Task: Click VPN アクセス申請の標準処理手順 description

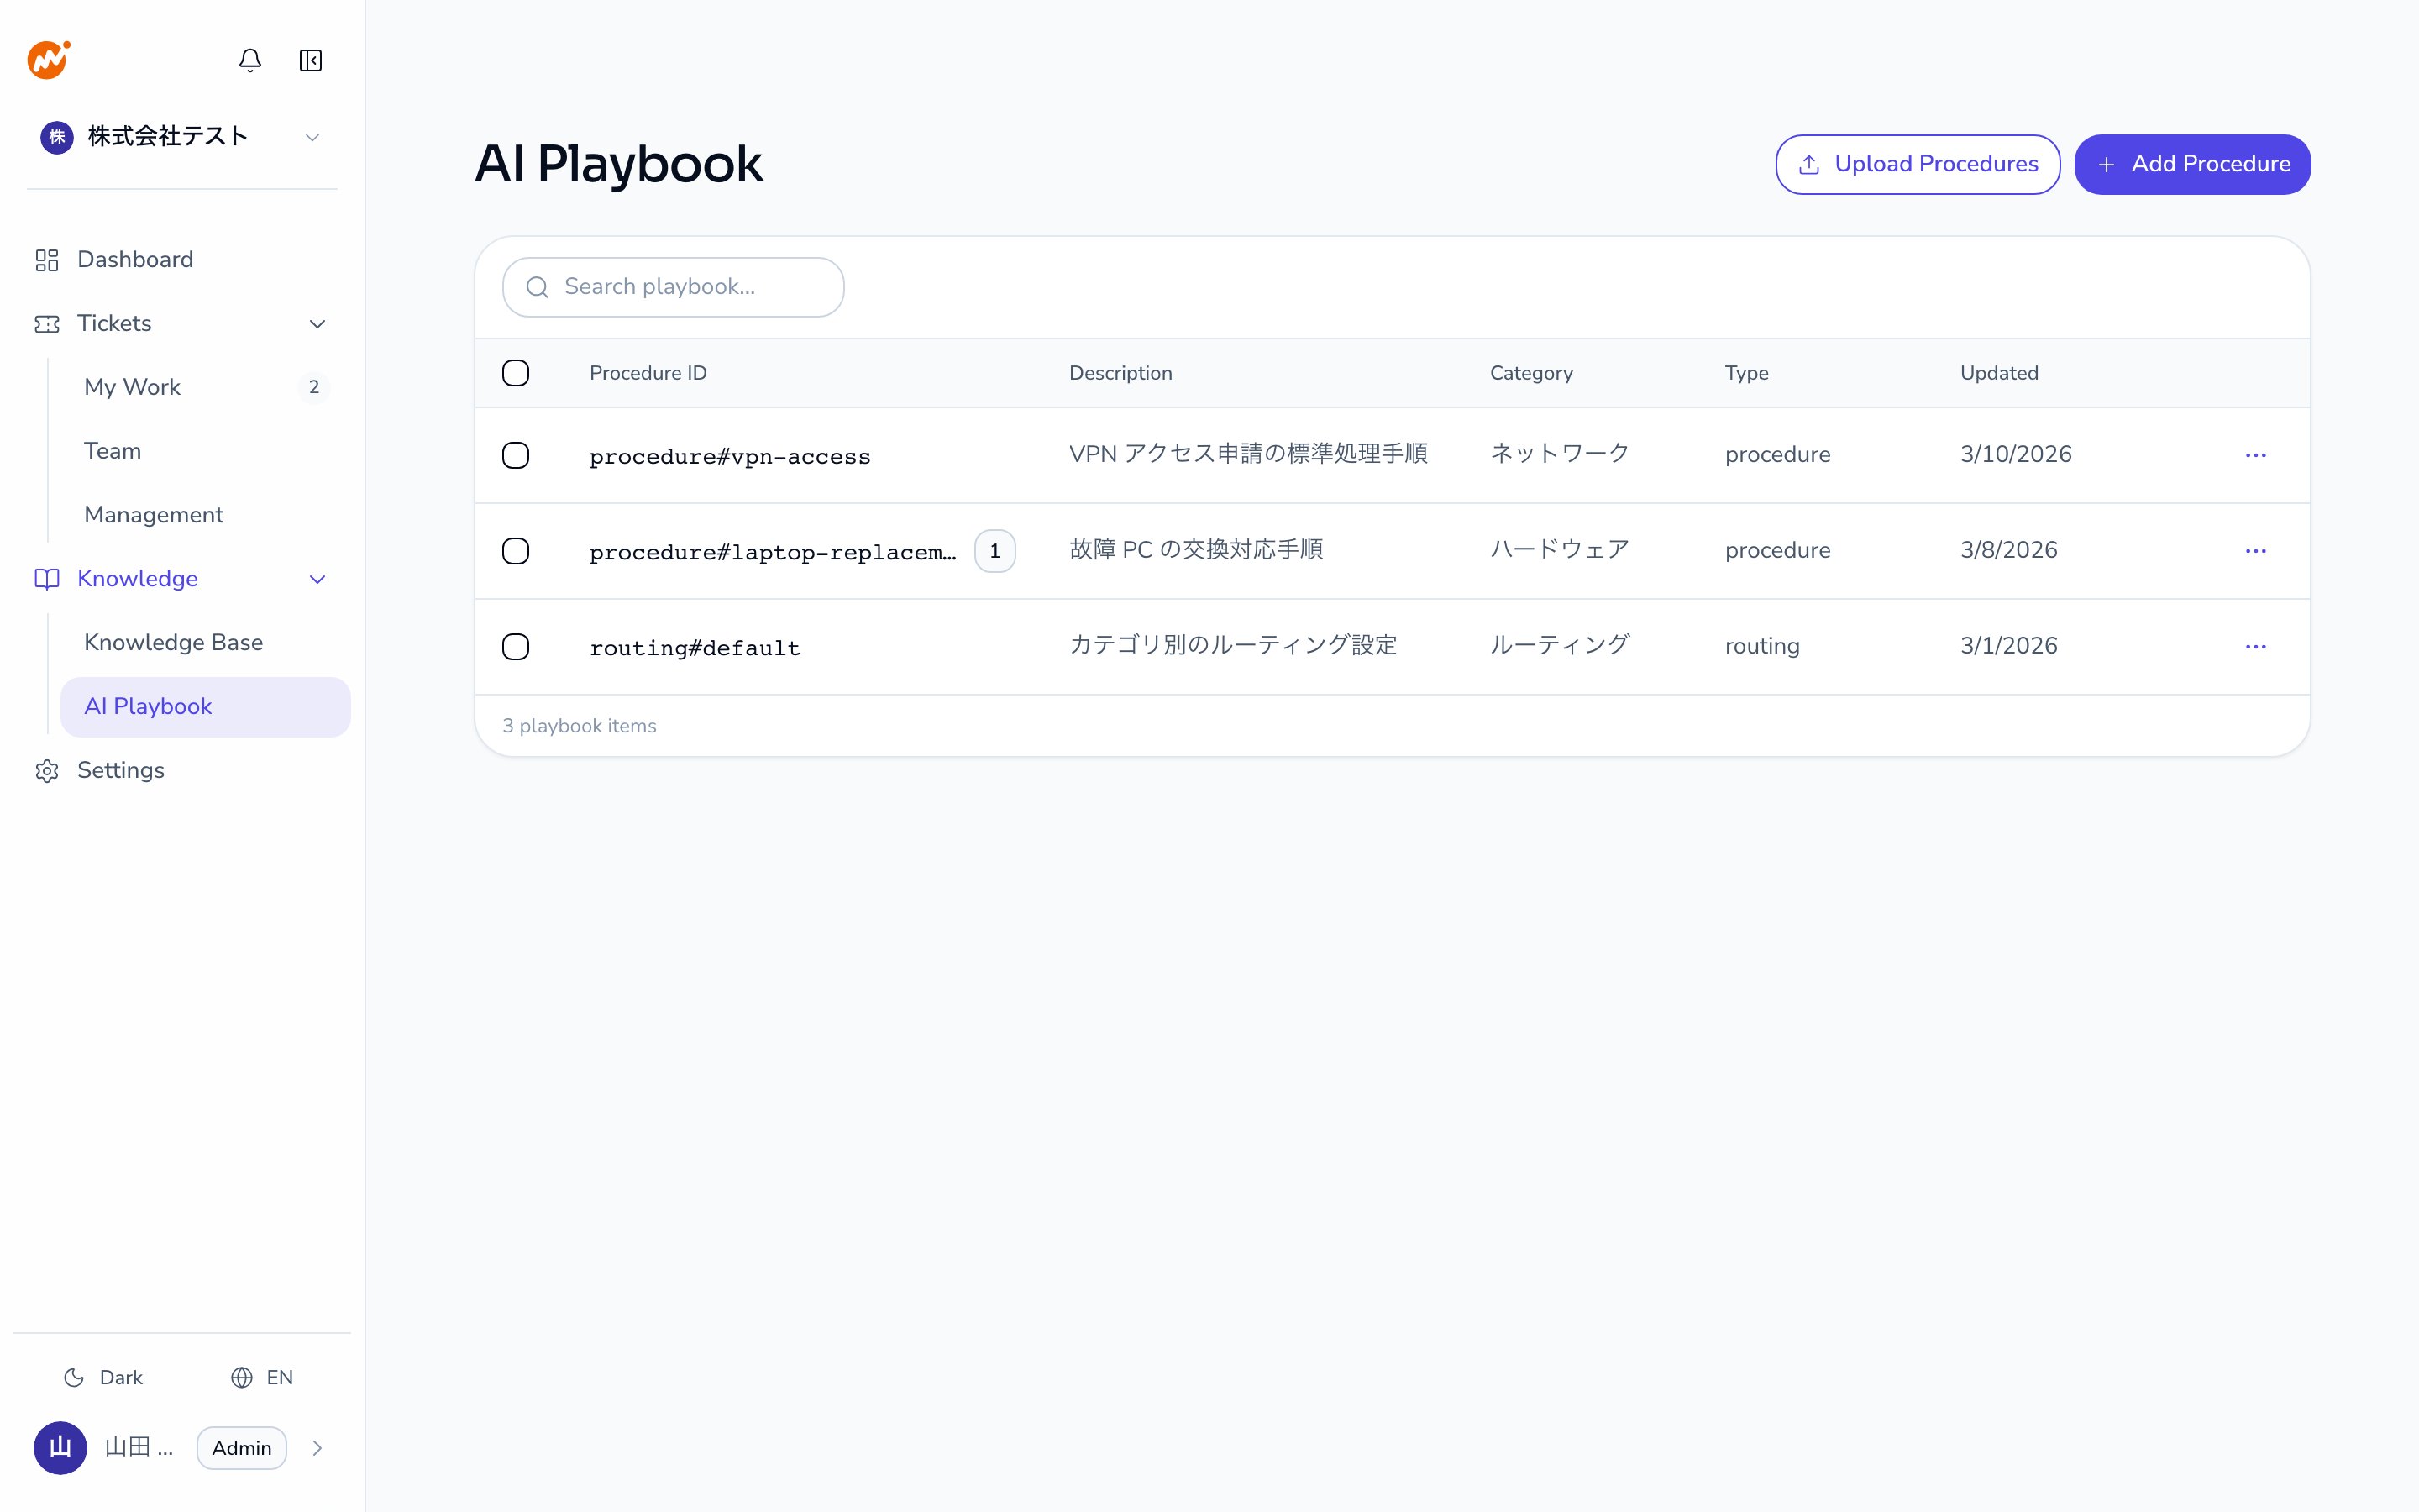Action: point(1248,454)
